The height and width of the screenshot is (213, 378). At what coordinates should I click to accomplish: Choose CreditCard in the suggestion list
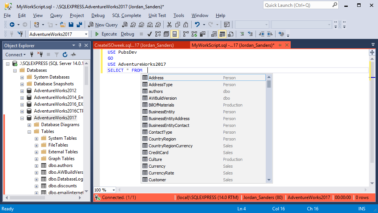coord(203,153)
